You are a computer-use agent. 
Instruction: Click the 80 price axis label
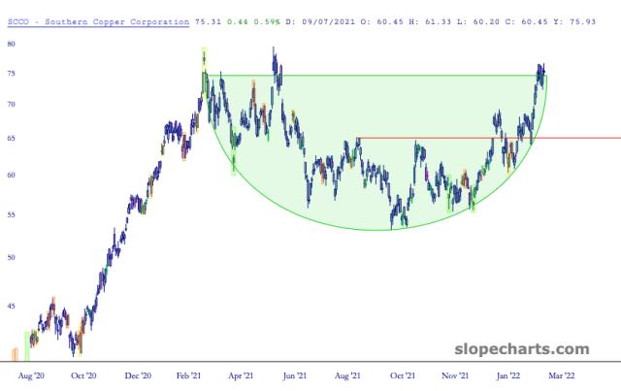[x=10, y=45]
